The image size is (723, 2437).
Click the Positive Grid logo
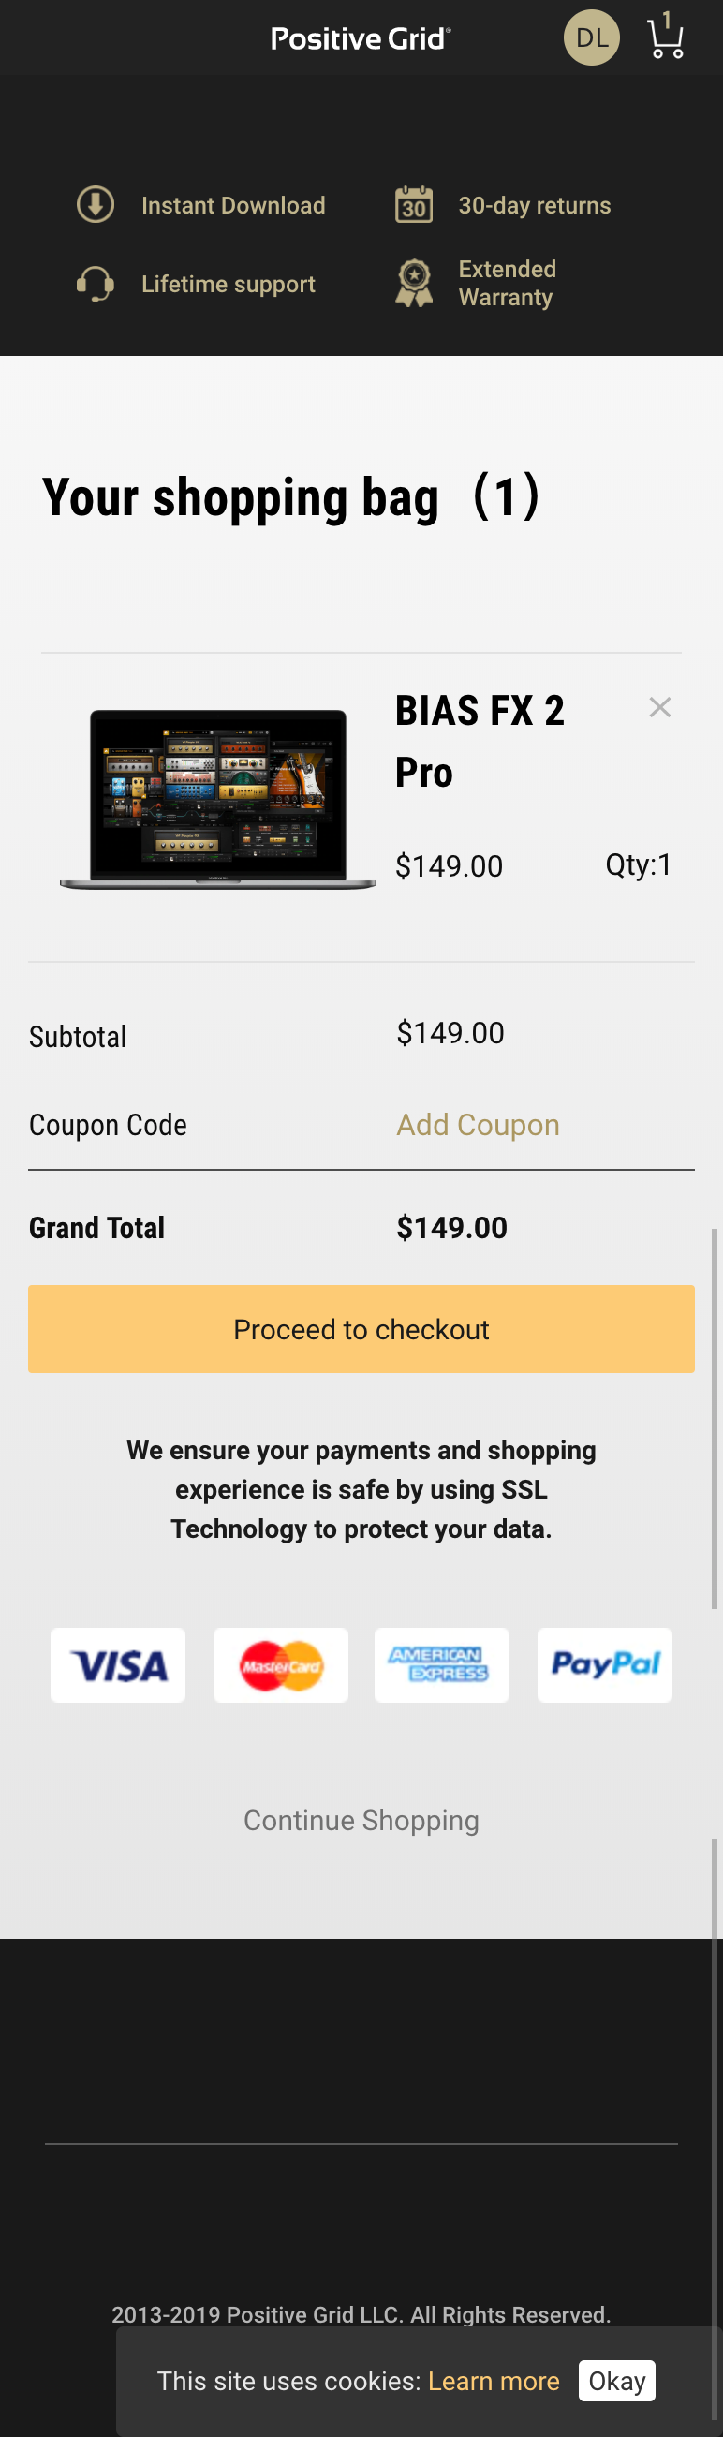[x=361, y=38]
